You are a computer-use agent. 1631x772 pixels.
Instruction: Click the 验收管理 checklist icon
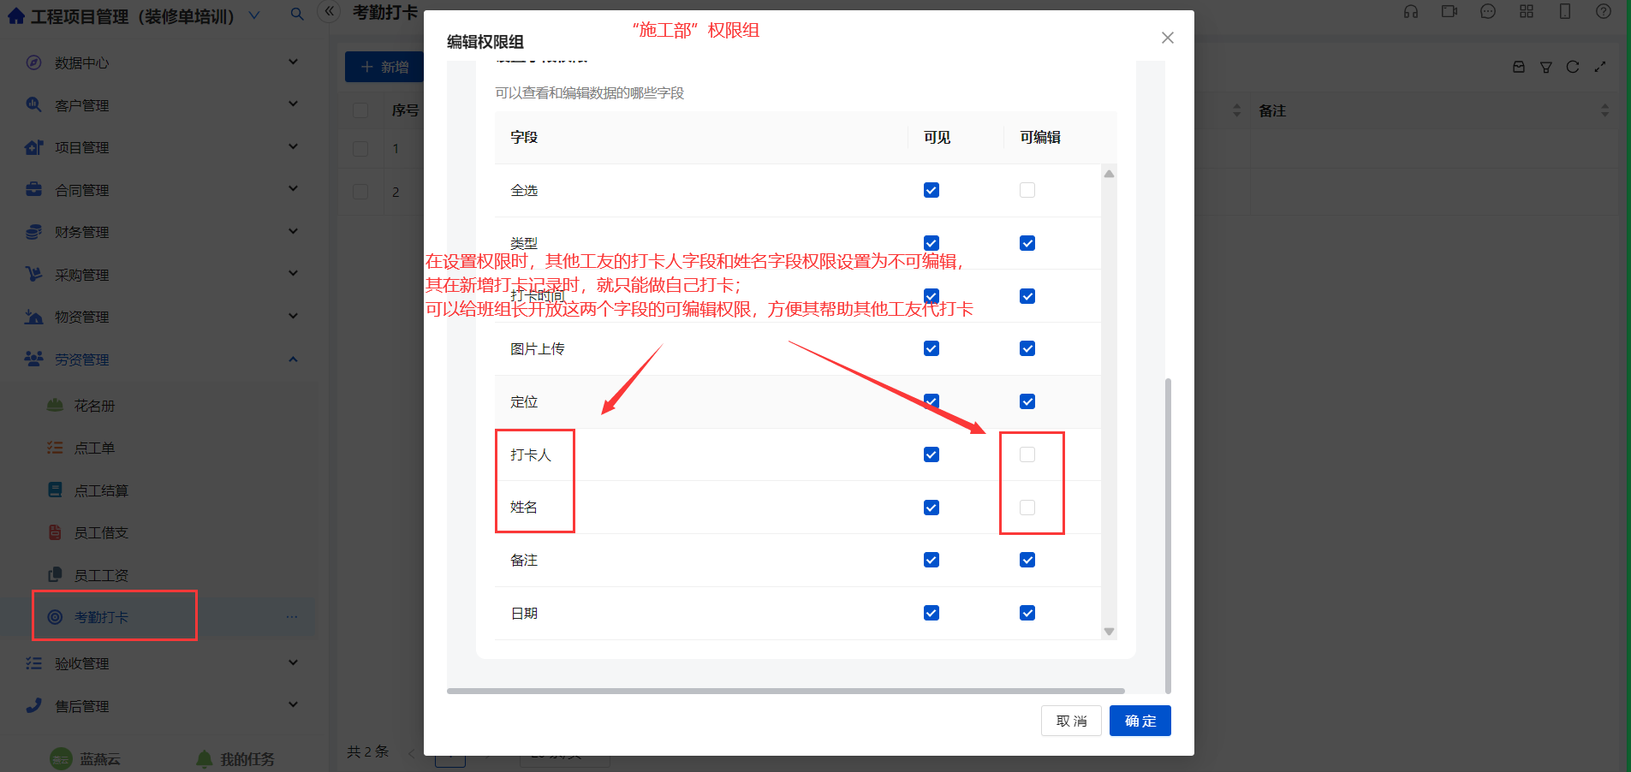click(33, 663)
